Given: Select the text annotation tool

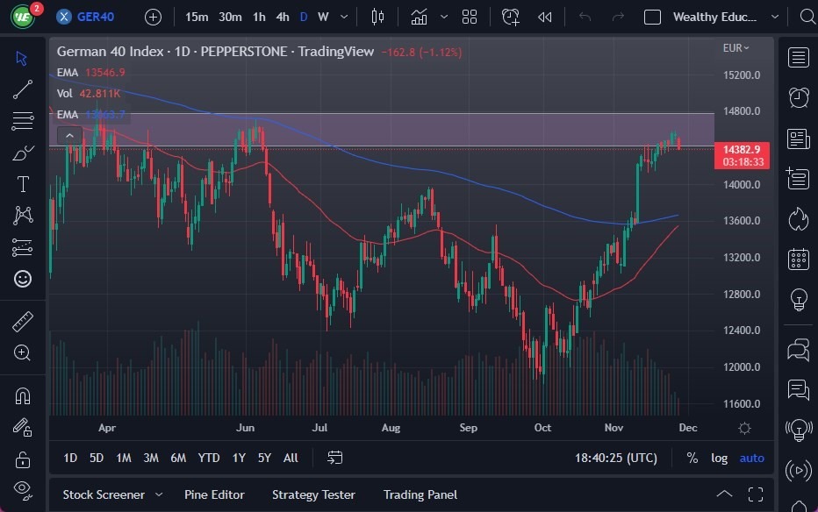Looking at the screenshot, I should click(x=22, y=183).
